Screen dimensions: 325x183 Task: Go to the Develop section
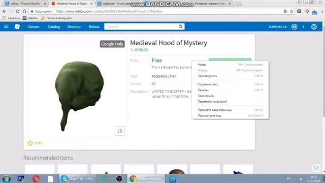click(74, 26)
